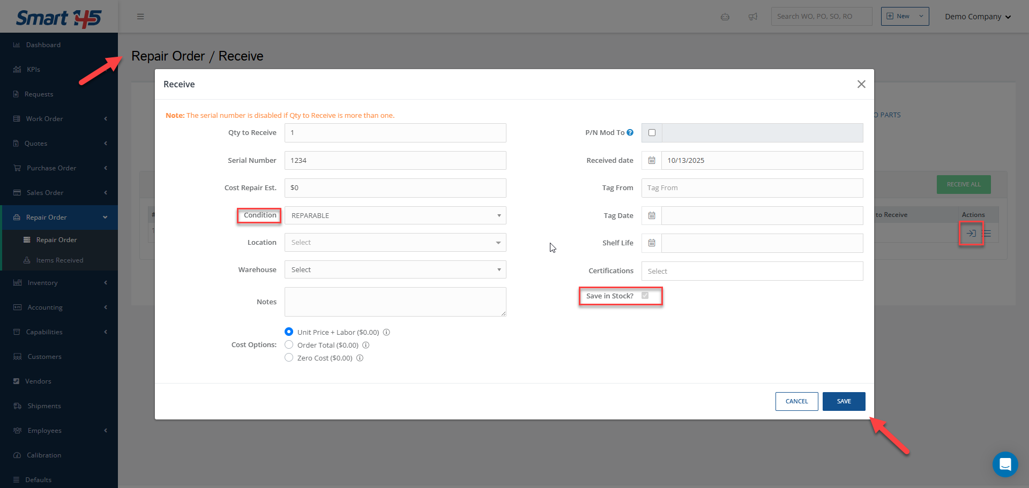Image resolution: width=1029 pixels, height=488 pixels.
Task: Click info icon beside Zero Cost option
Action: tap(360, 358)
